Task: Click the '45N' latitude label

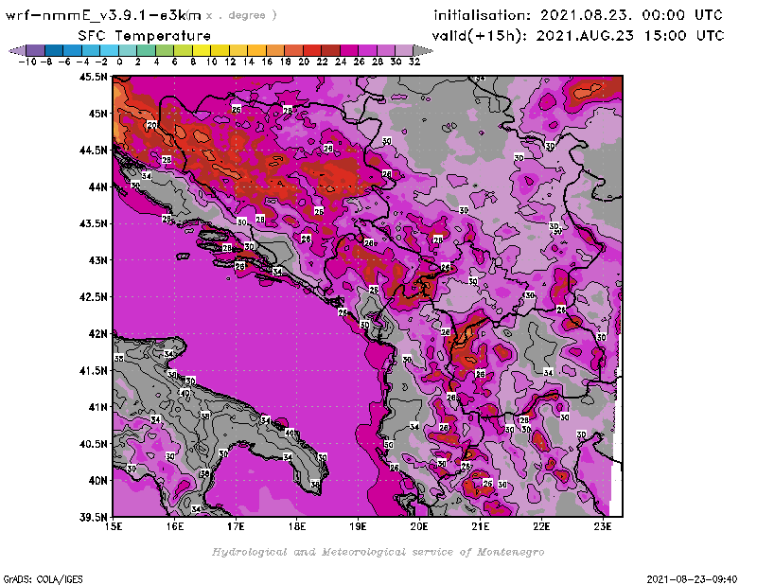Action: click(x=97, y=114)
